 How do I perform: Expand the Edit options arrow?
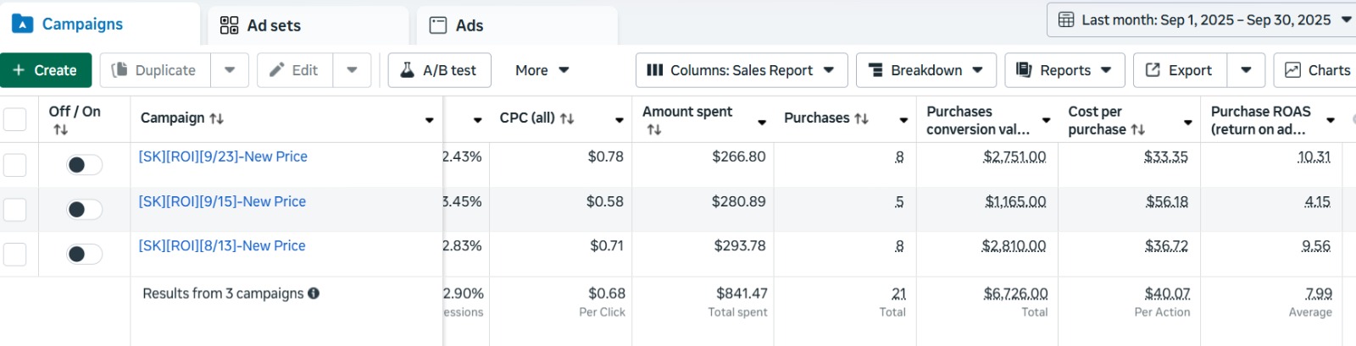[x=352, y=70]
